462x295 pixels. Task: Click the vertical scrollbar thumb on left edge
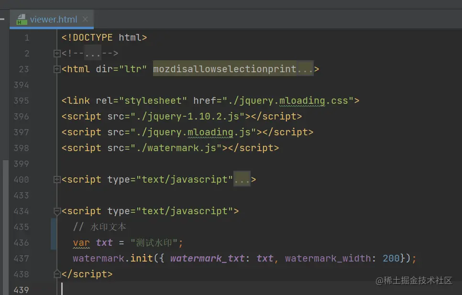[5, 227]
